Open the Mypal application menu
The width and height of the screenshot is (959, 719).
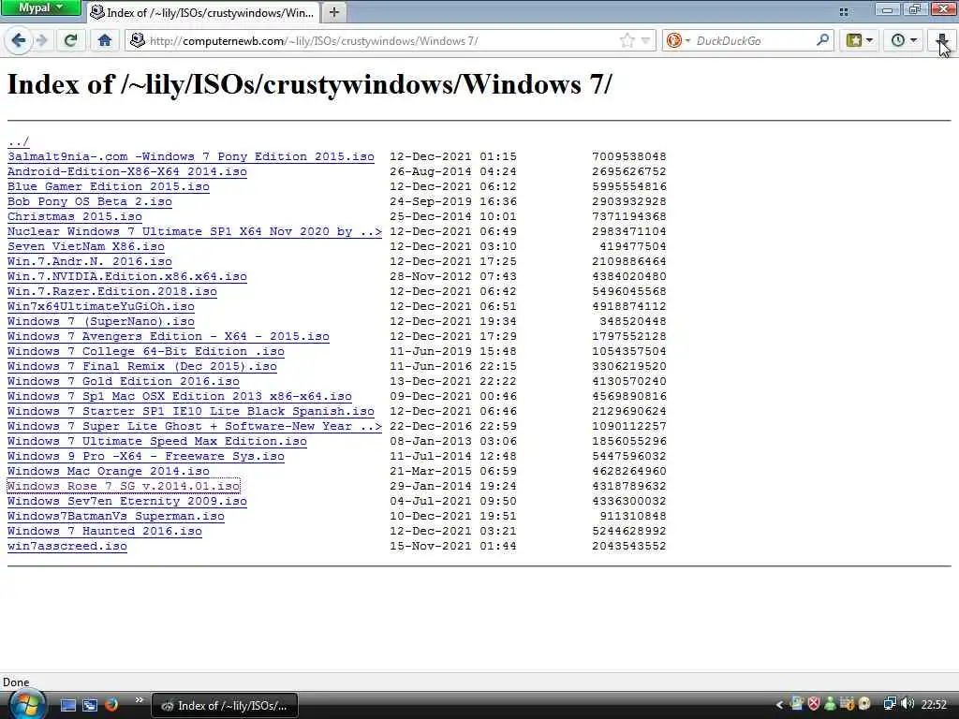tap(41, 7)
